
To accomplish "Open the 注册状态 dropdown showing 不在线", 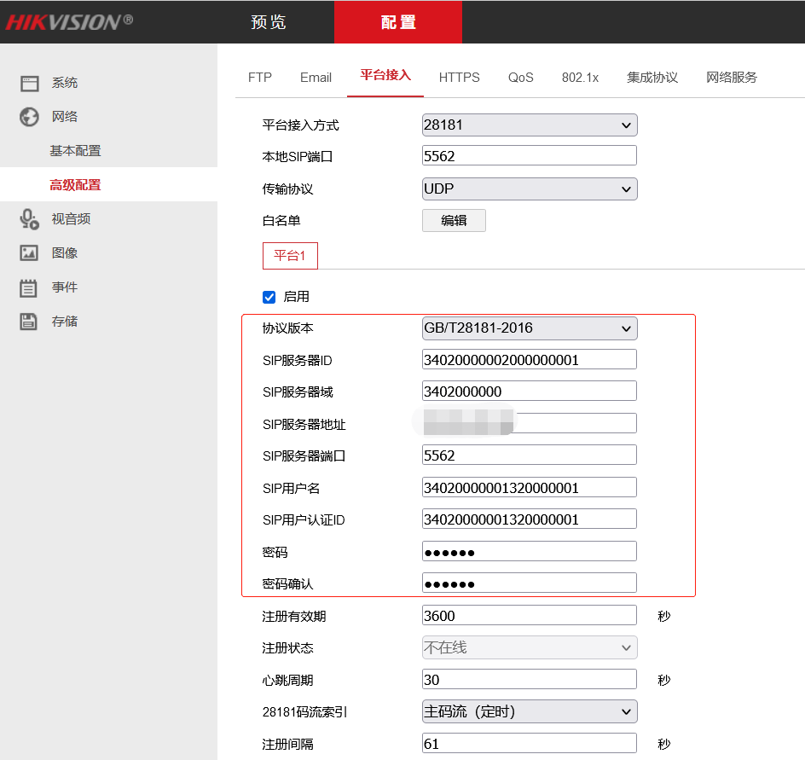I will click(530, 647).
